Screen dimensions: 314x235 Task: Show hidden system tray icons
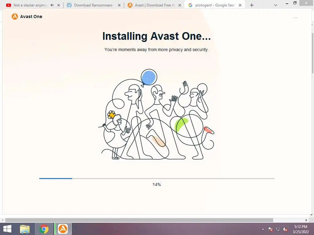[x=263, y=229]
